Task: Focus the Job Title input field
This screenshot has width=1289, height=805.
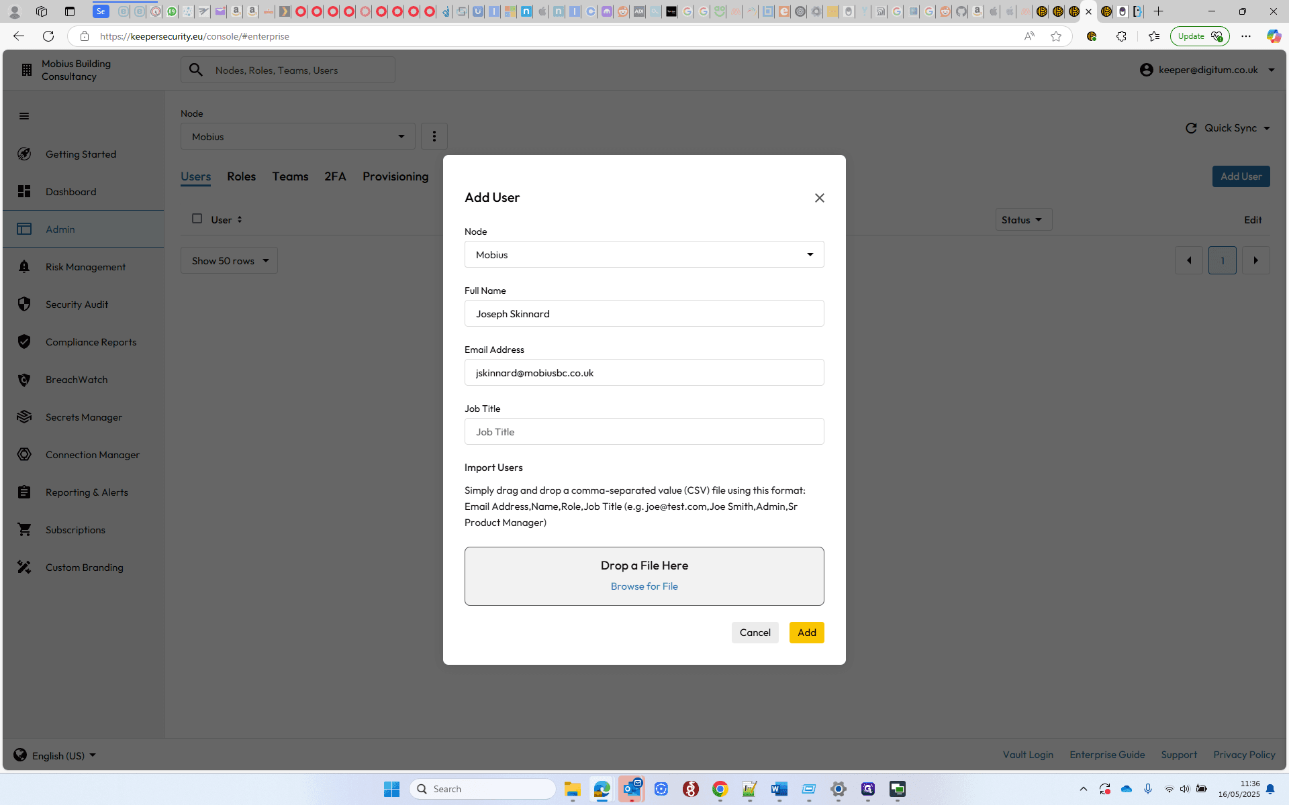Action: tap(644, 431)
